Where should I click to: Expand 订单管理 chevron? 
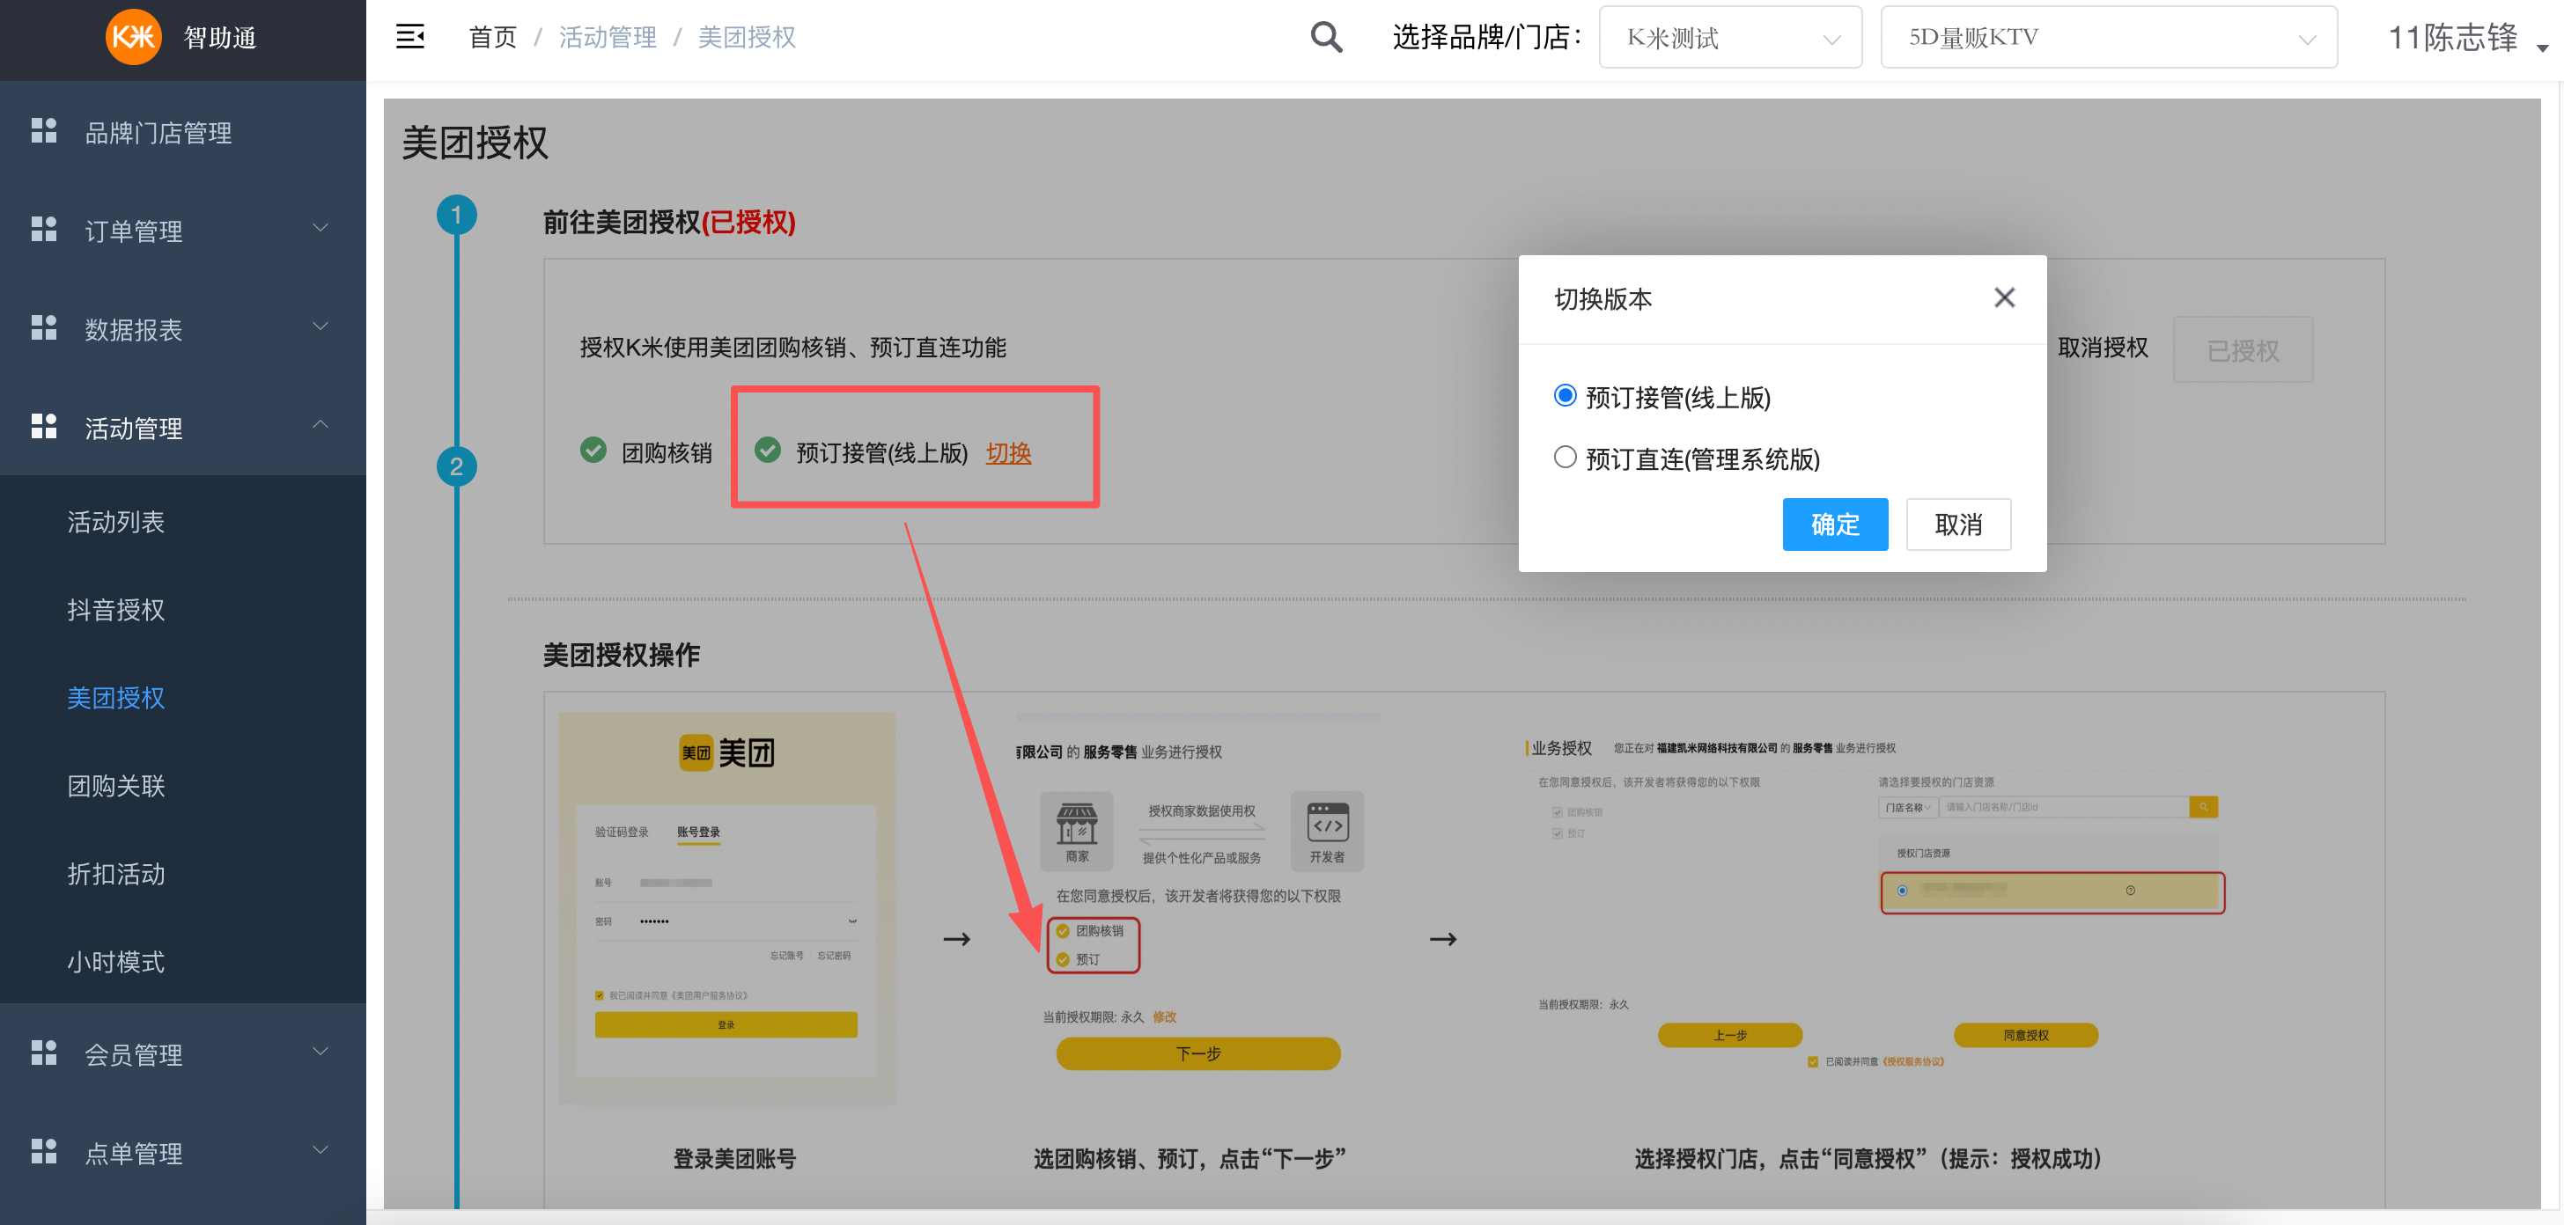(320, 228)
